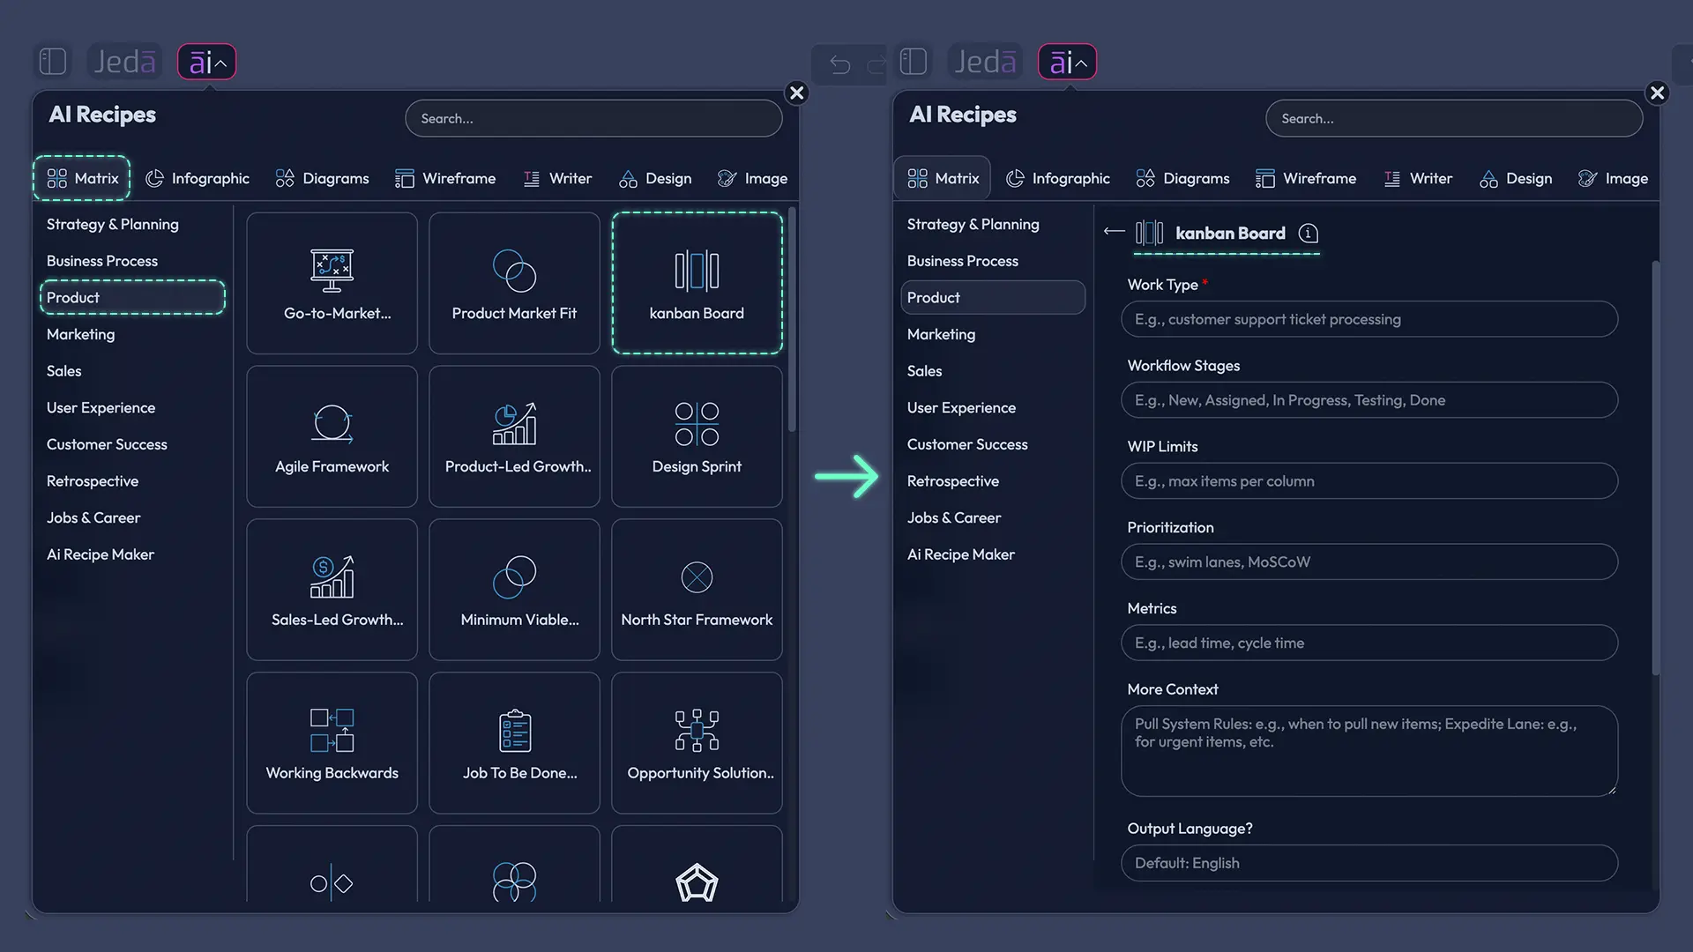The image size is (1693, 952).
Task: Select Image tab in left panel
Action: coord(752,178)
